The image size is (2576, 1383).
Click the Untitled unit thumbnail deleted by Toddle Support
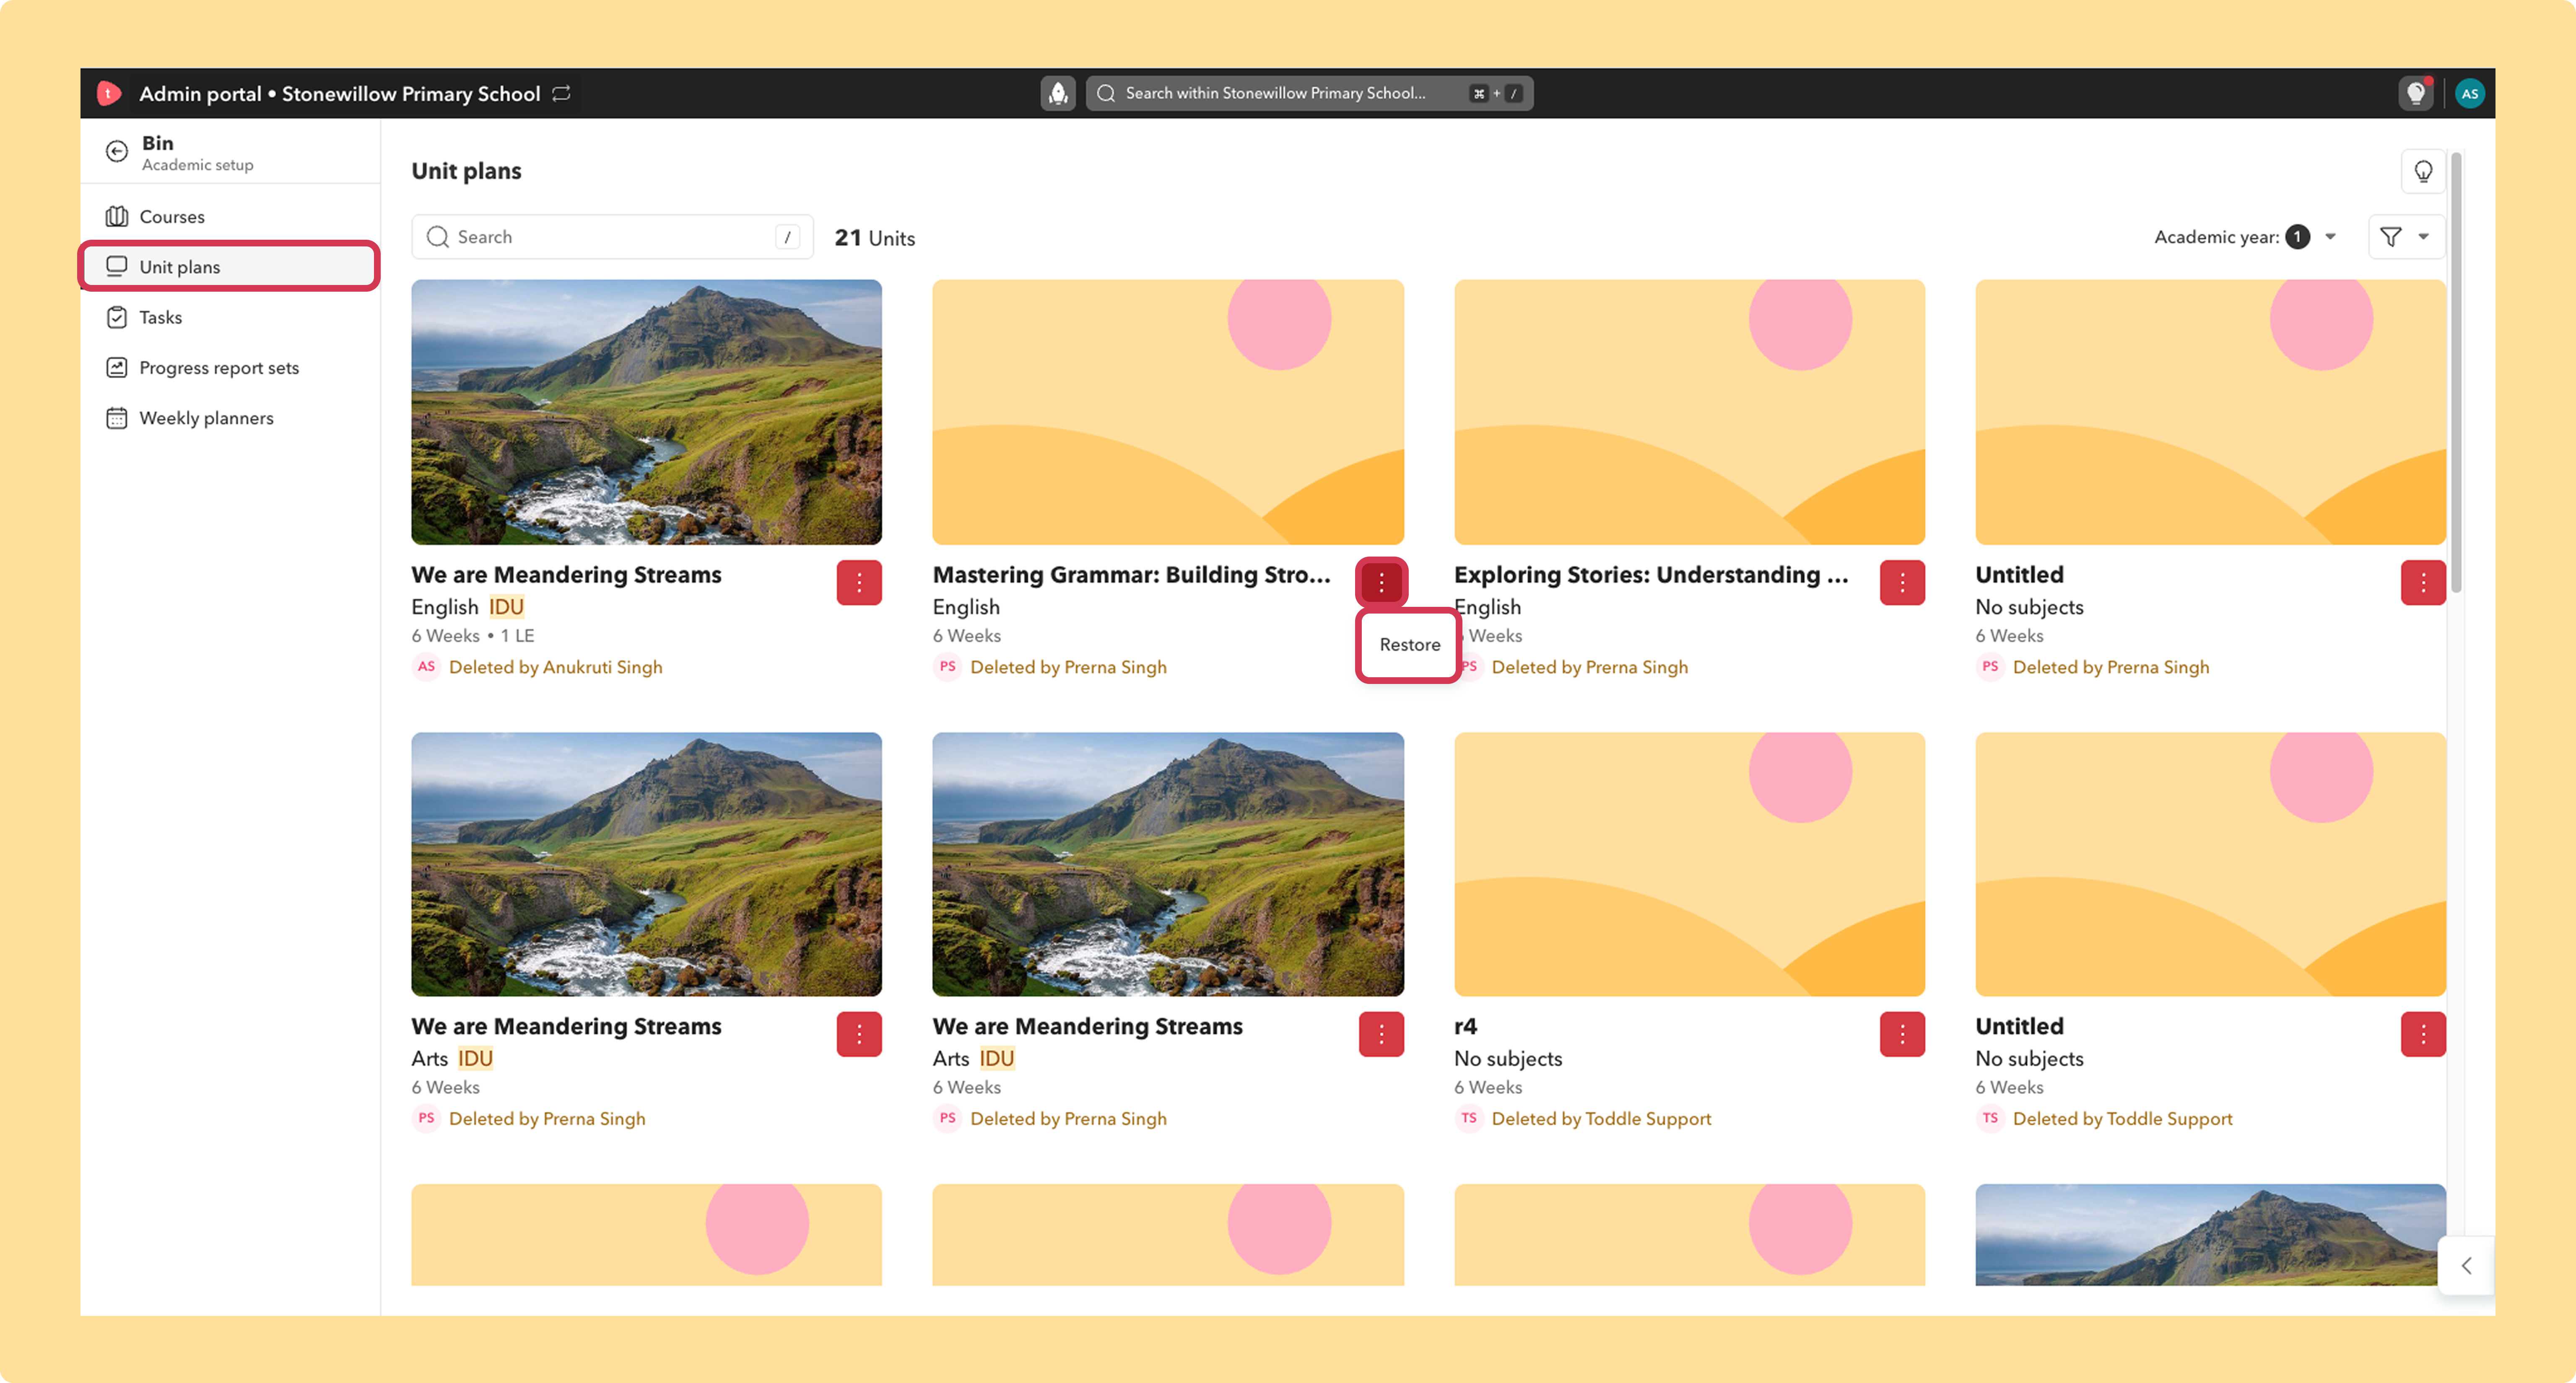tap(2211, 864)
